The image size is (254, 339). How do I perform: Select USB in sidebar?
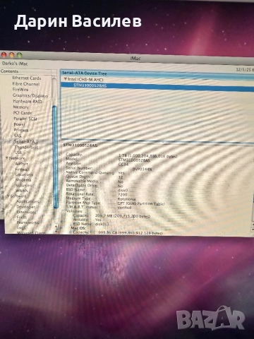pos(18,153)
